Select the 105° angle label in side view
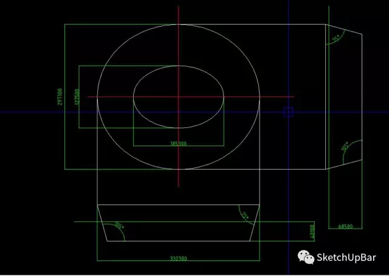Image resolution: width=389 pixels, height=276 pixels. (345, 146)
